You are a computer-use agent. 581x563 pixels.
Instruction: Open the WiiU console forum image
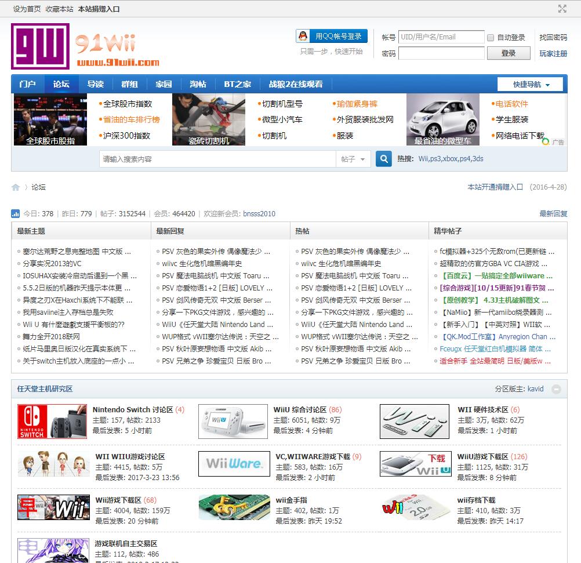(x=233, y=422)
